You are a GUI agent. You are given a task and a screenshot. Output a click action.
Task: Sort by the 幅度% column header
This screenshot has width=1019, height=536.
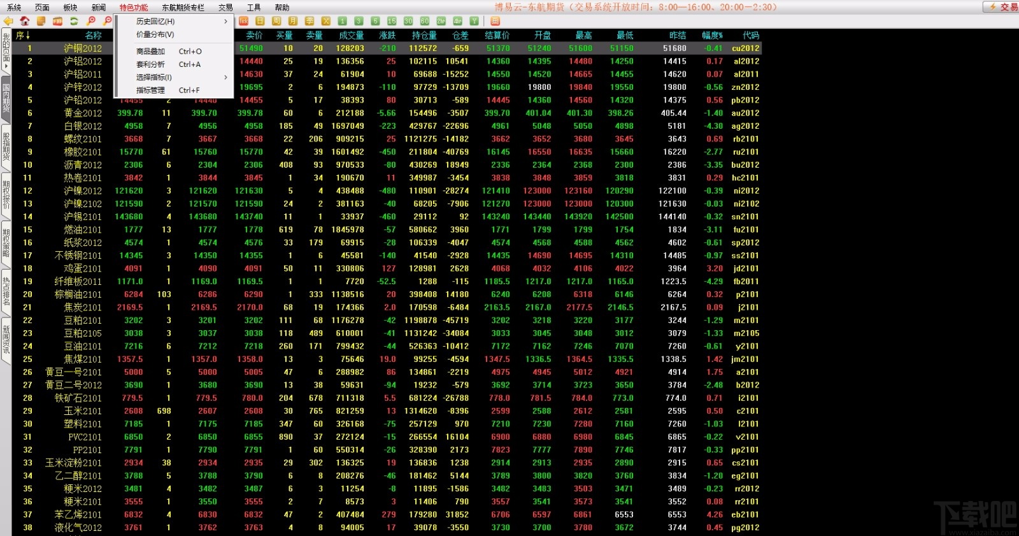coord(712,35)
